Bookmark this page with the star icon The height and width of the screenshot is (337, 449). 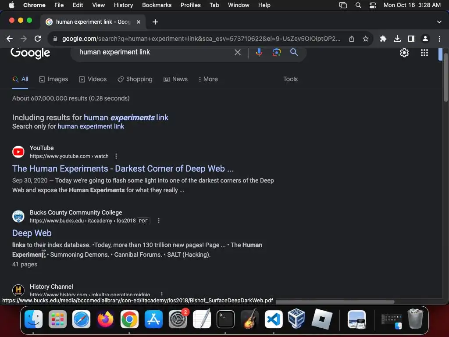(366, 39)
